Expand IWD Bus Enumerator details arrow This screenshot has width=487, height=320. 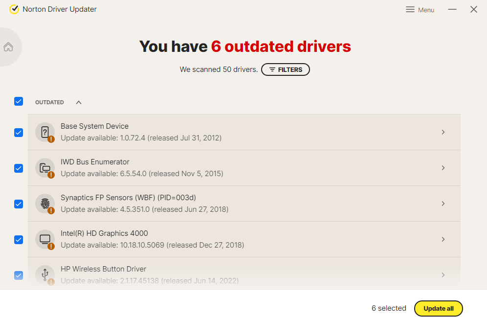pos(443,168)
